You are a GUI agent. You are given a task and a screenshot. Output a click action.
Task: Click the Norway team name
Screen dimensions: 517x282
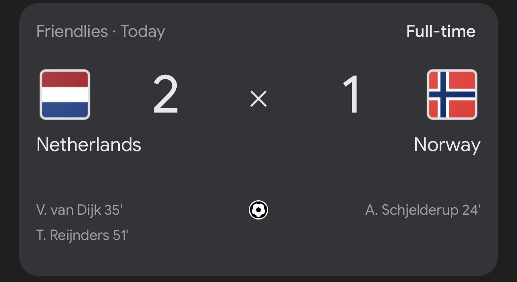pyautogui.click(x=447, y=145)
